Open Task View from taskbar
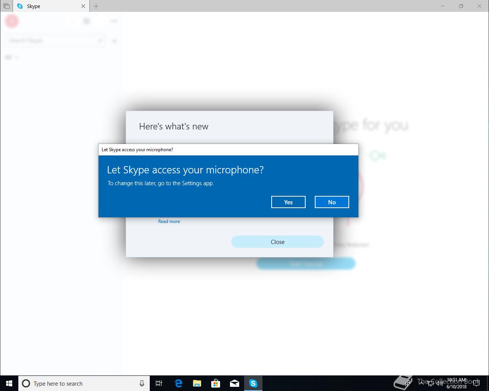This screenshot has height=391, width=489. [x=159, y=383]
